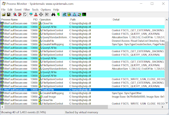The height and width of the screenshot is (115, 169).
Task: Open the Filter menu
Action: click(x=27, y=10)
